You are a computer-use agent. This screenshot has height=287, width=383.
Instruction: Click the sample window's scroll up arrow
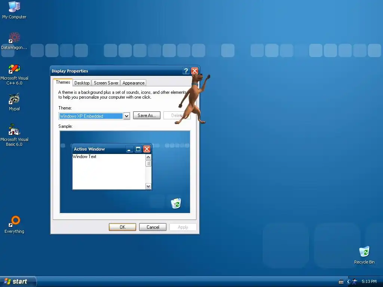pyautogui.click(x=148, y=157)
